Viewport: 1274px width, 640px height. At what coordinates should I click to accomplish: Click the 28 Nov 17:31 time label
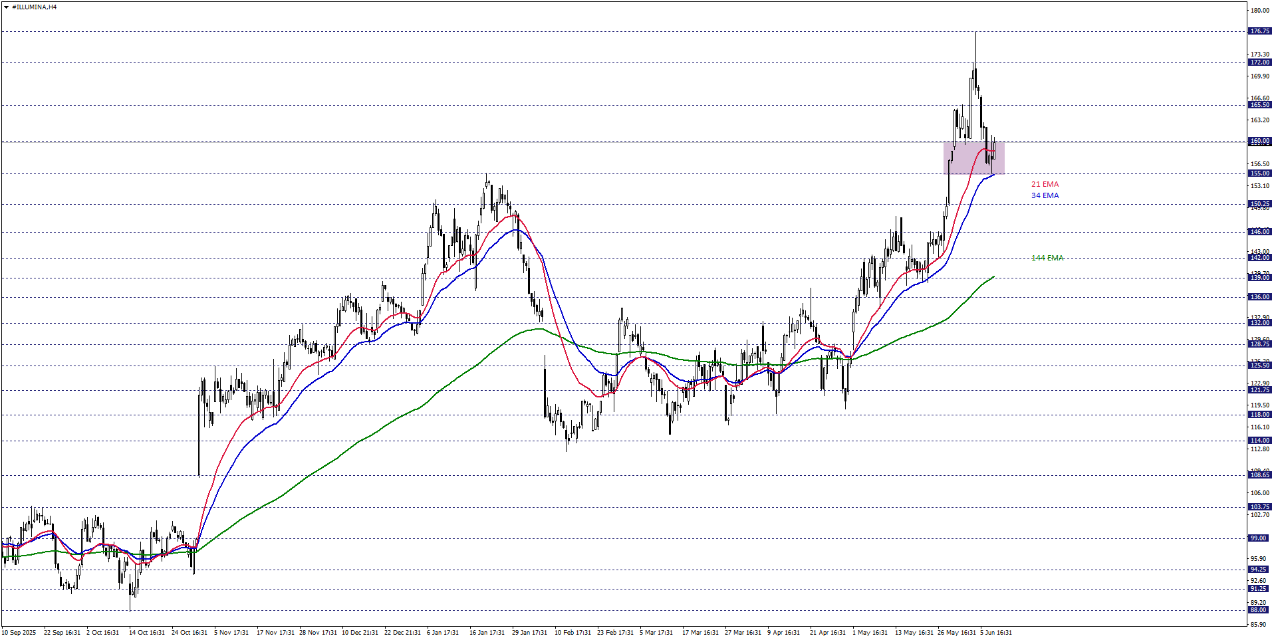318,633
